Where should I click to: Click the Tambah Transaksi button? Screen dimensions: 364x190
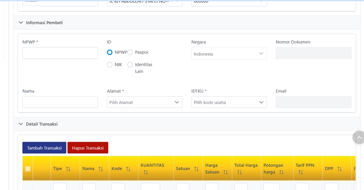44,148
